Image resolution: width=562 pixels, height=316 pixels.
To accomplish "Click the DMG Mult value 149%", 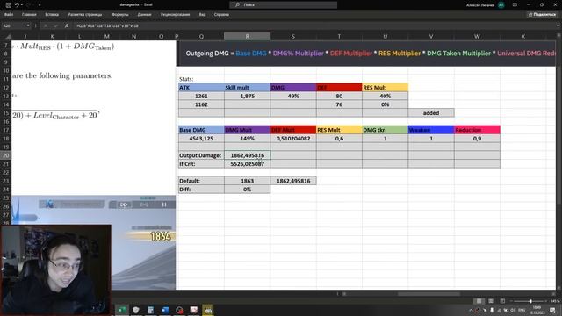I will (x=248, y=139).
